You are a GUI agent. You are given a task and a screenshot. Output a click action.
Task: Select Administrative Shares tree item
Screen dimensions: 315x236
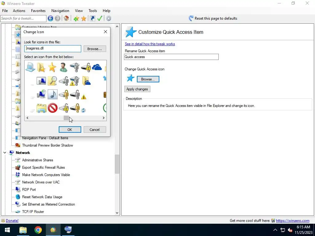click(37, 160)
